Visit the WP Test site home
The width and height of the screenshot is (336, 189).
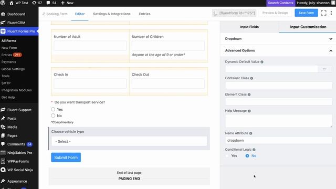19,3
